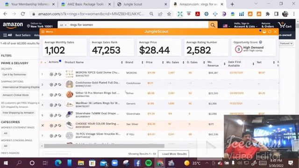Click the pin icon for Sither row
Screen dimensions: 299x168
56,95
